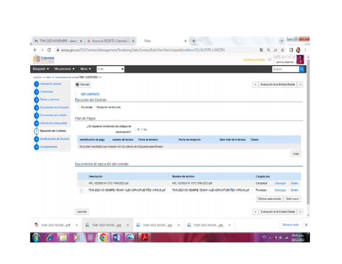This screenshot has height=264, width=342.
Task: Expand the Menú dropdown
Action: coord(85,69)
